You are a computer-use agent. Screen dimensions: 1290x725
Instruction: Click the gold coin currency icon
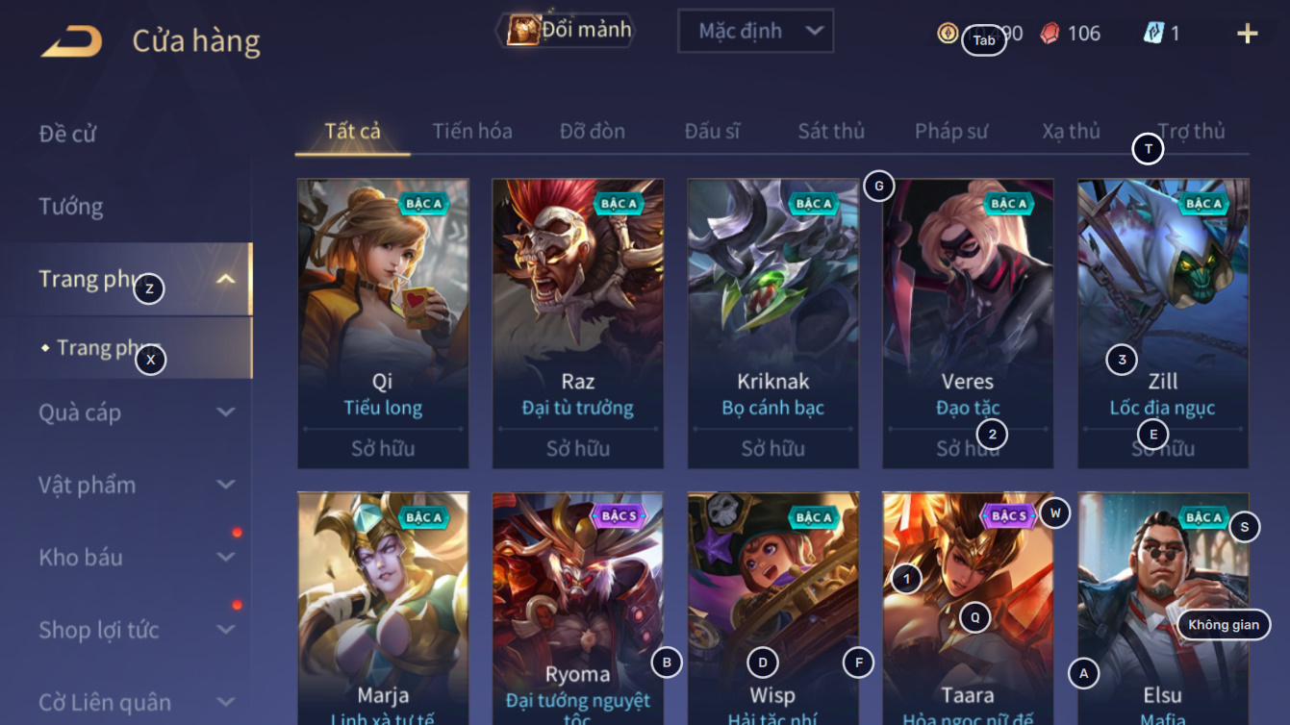coord(948,34)
